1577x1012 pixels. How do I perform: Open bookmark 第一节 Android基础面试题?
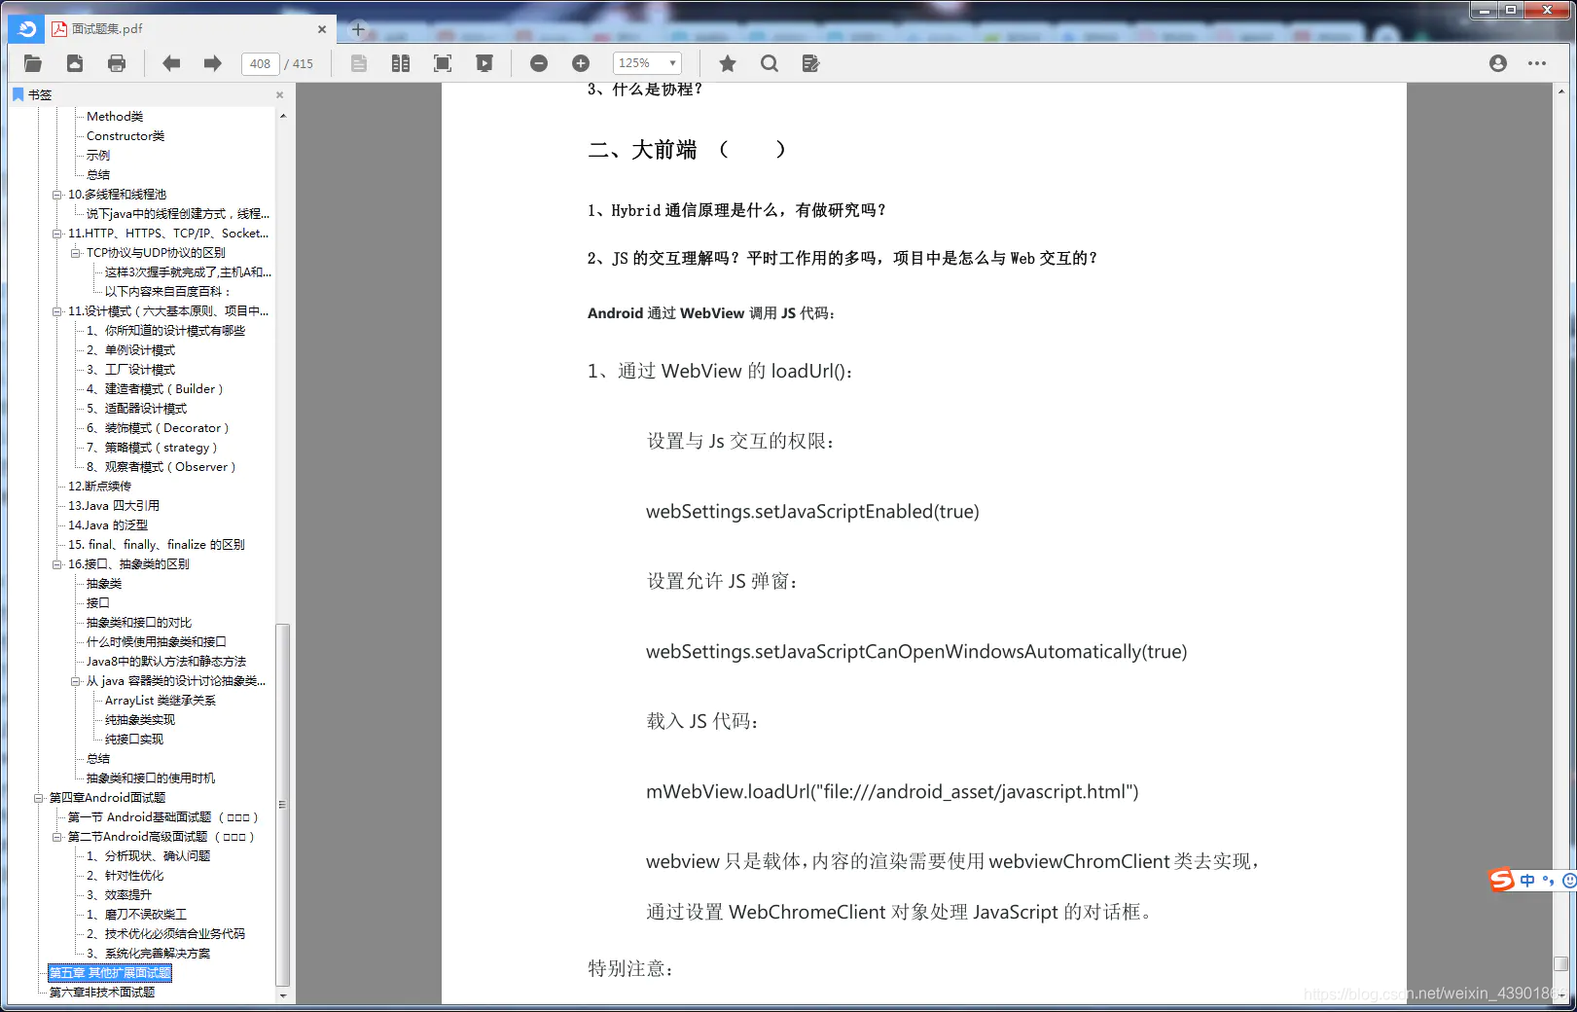tap(162, 817)
